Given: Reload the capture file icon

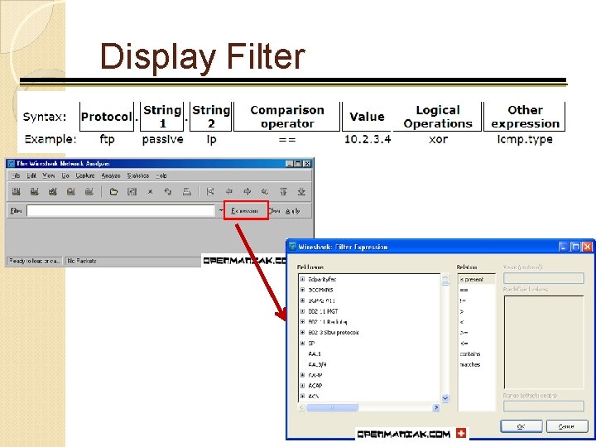Looking at the screenshot, I should point(168,191).
